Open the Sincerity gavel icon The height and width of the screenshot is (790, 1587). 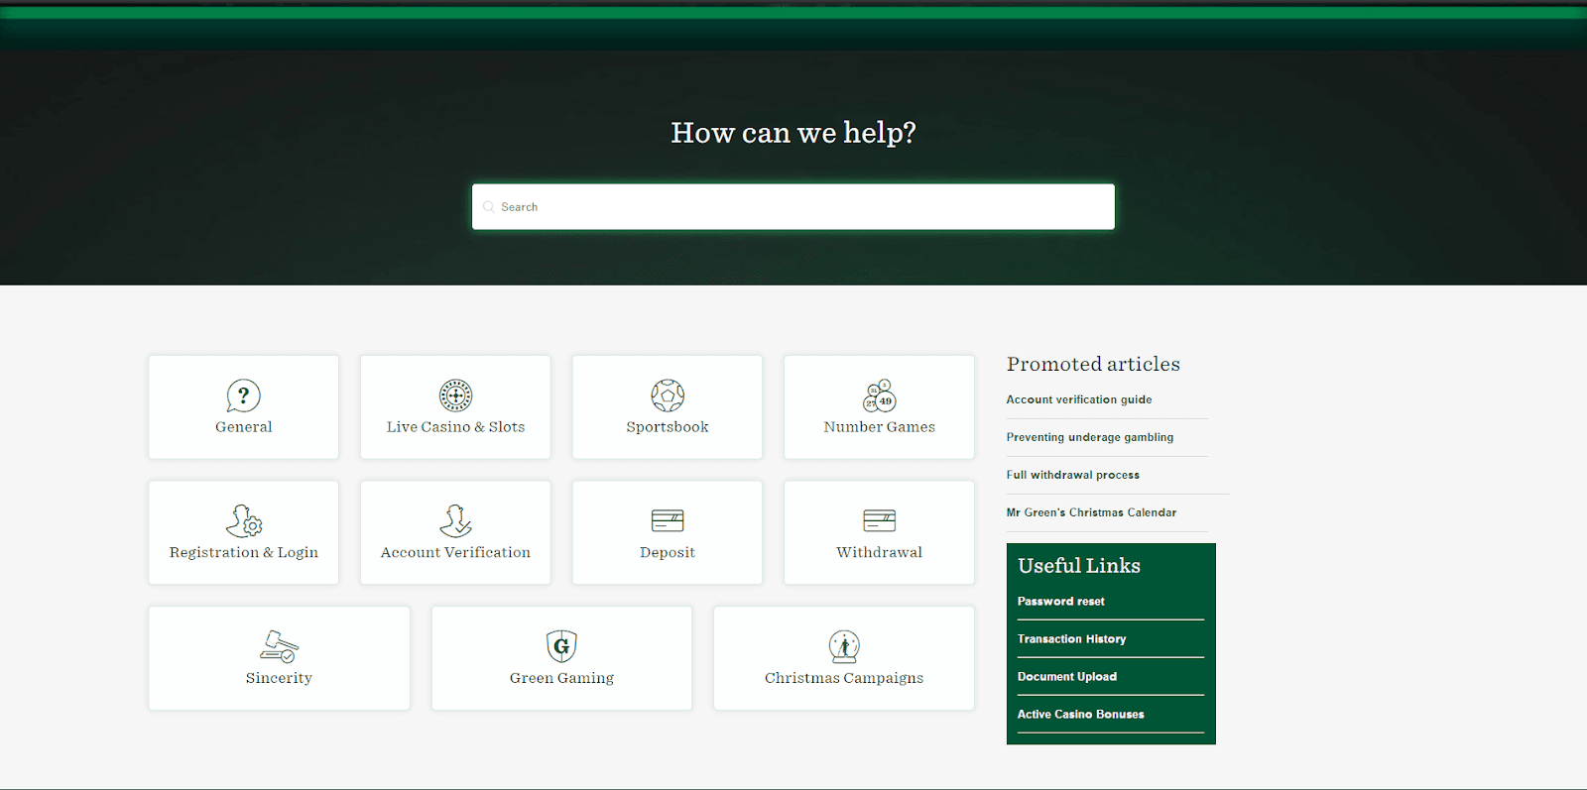click(x=279, y=646)
